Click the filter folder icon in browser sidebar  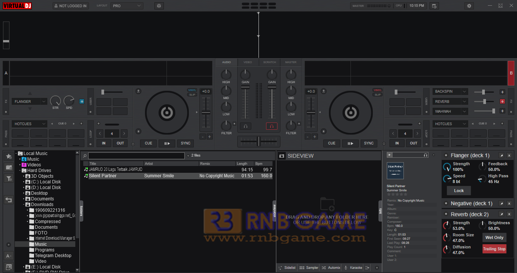(x=9, y=178)
